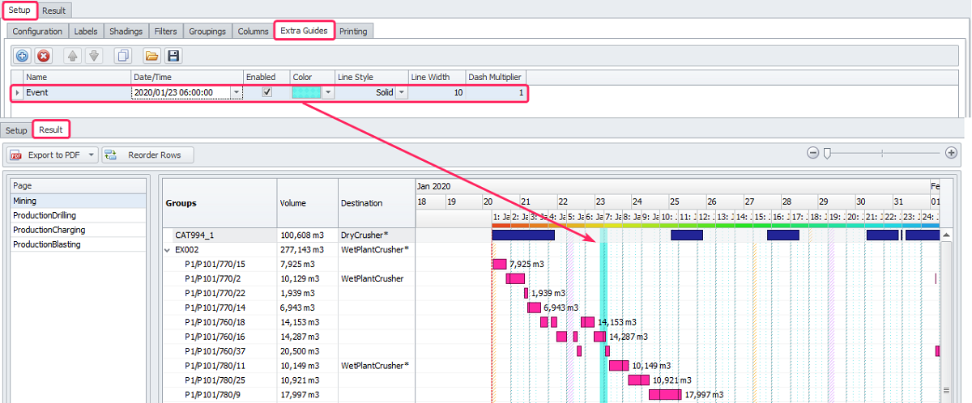
Task: Zoom in timeline with plus icon
Action: (951, 153)
